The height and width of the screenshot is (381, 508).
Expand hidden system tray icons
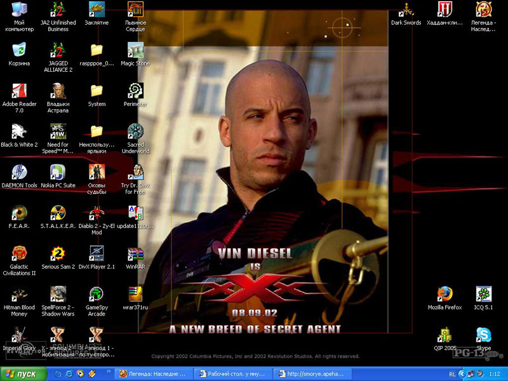(462, 374)
